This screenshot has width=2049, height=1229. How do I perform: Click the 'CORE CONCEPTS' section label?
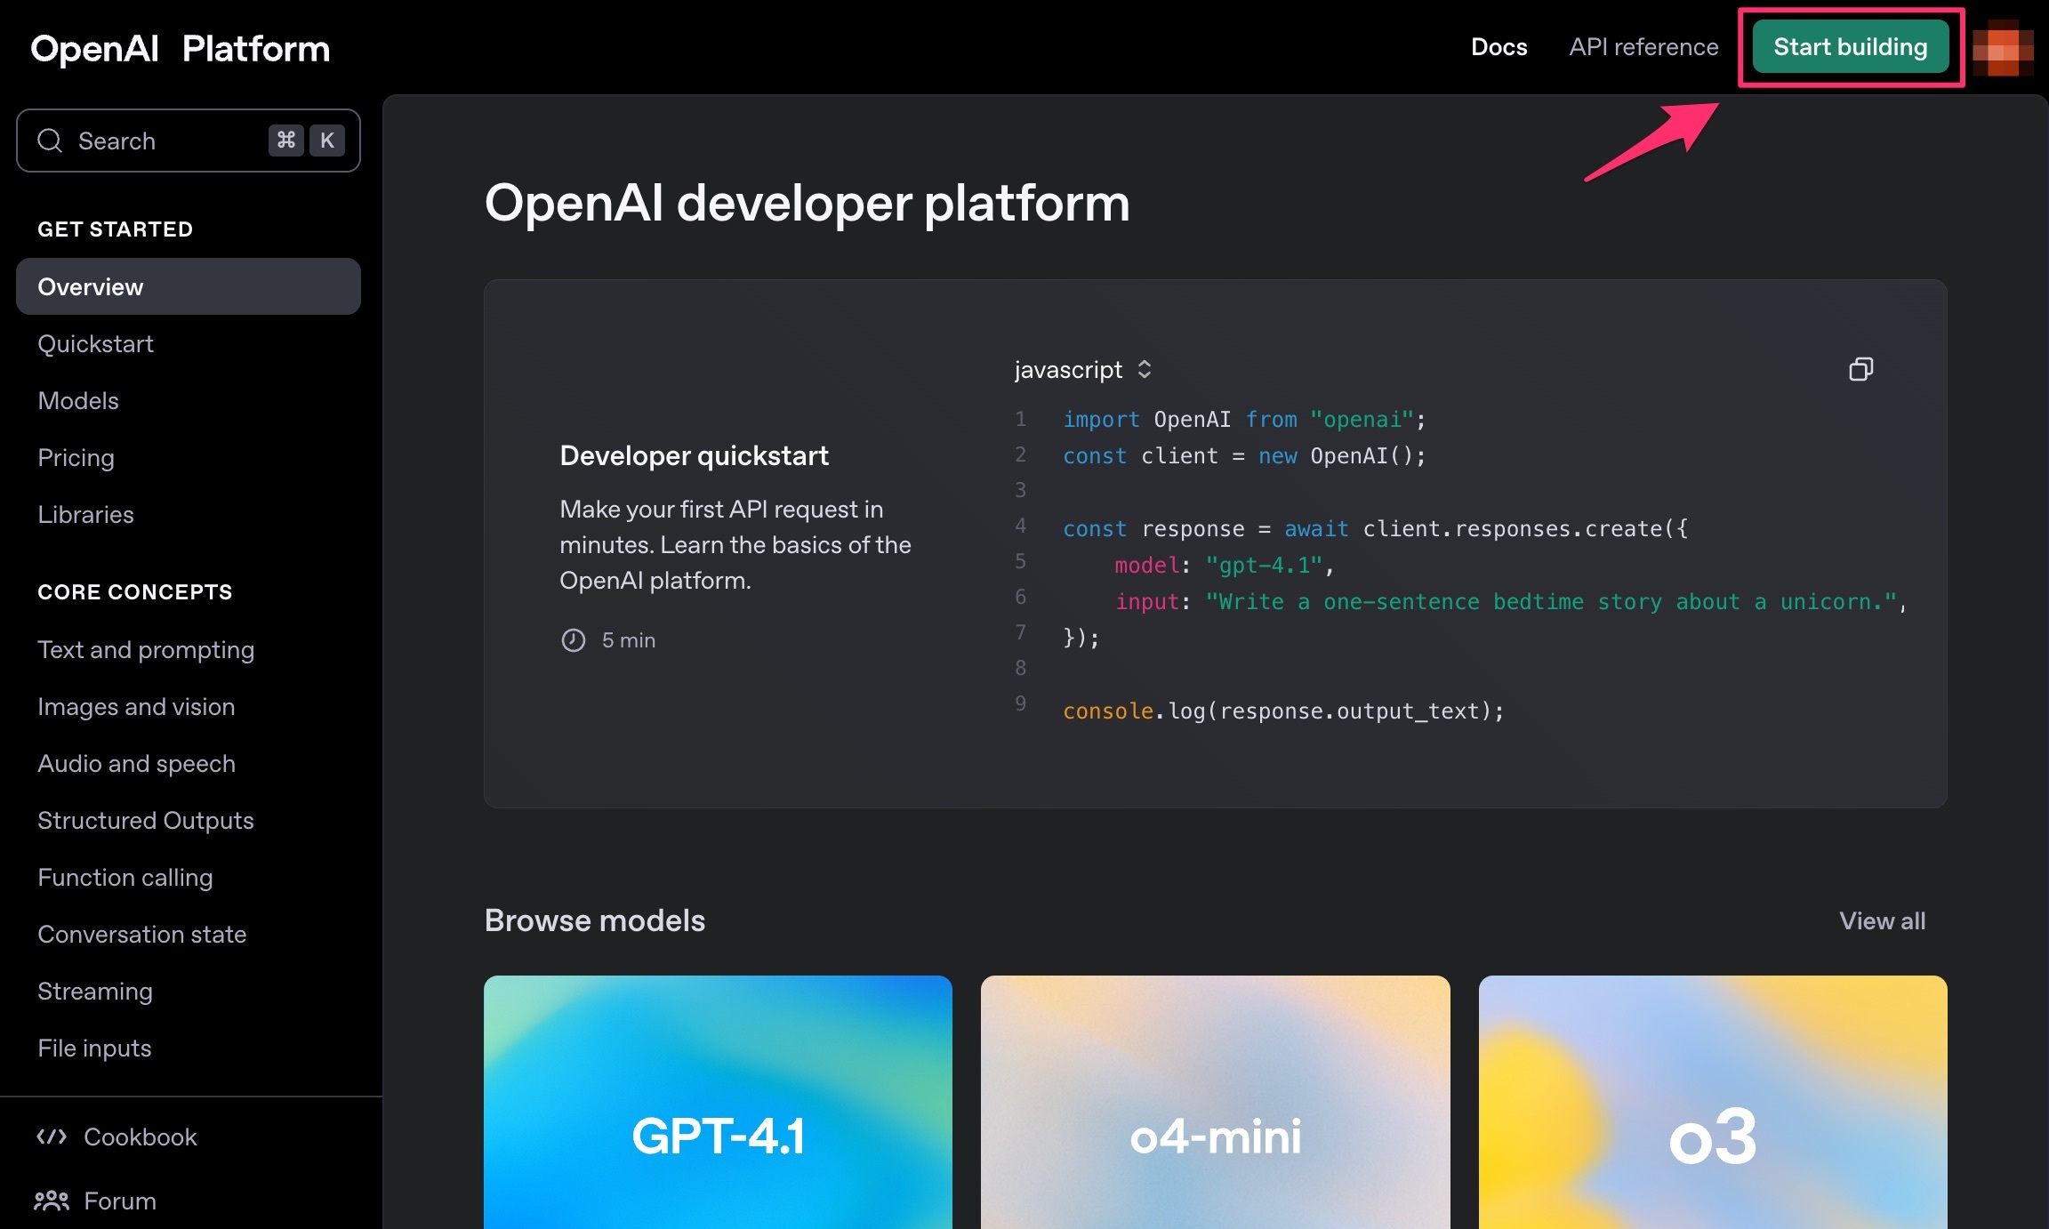135,592
